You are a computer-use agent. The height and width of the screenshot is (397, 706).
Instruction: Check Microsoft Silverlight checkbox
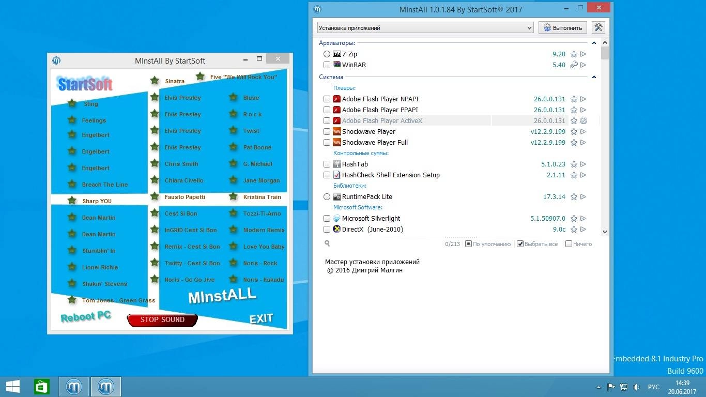point(327,218)
